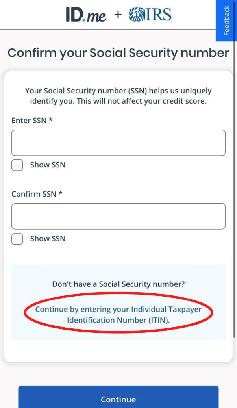237x408 pixels.
Task: Click the ID.me logo in the header
Action: pos(86,15)
